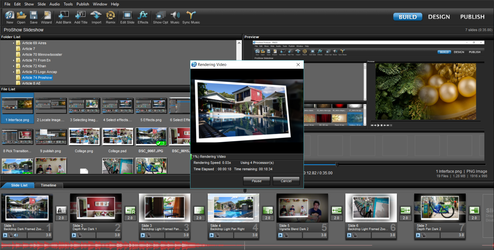The height and width of the screenshot is (250, 494).
Task: Open the Effects (fx) tool
Action: [x=143, y=17]
